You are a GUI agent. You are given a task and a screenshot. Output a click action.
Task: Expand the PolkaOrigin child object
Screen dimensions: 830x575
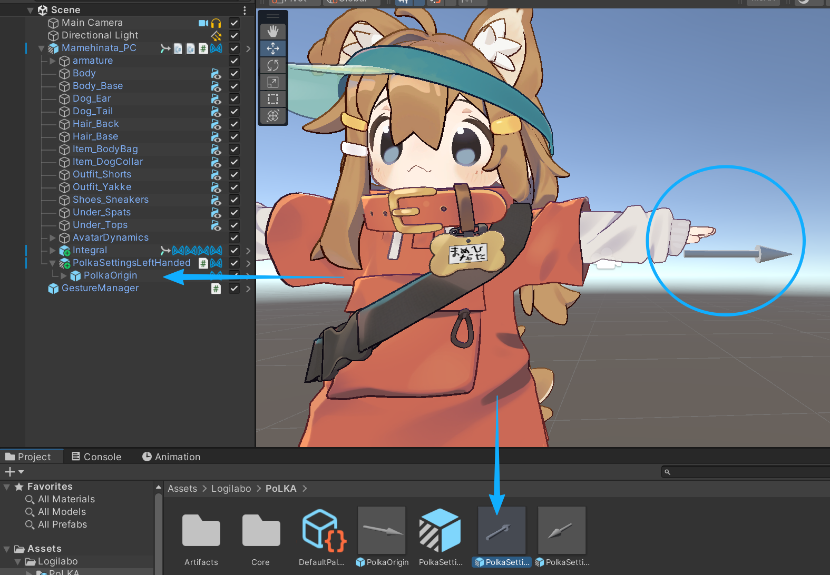coord(64,275)
